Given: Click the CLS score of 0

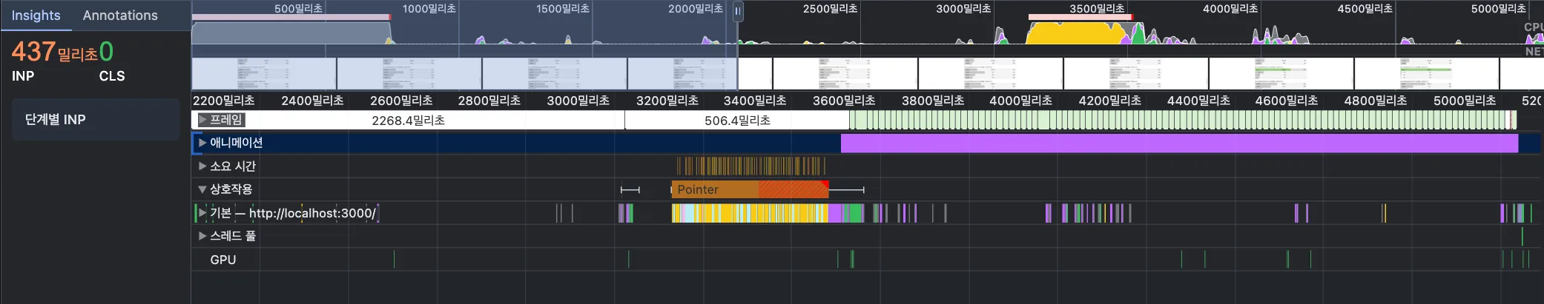Looking at the screenshot, I should (x=106, y=52).
